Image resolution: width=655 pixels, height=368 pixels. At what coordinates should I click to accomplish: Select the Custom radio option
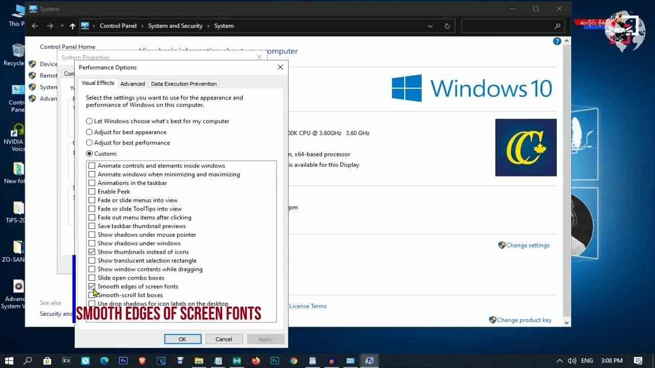point(90,153)
